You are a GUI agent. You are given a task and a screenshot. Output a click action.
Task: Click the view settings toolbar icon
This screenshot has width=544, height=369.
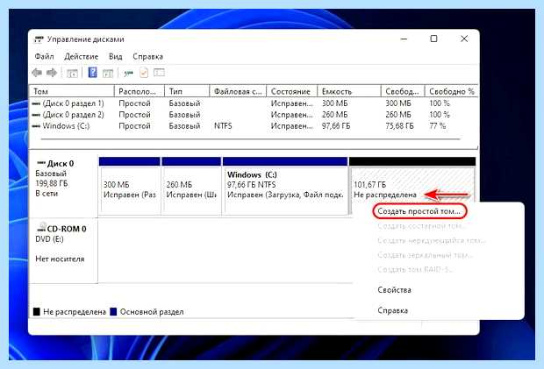coord(159,73)
